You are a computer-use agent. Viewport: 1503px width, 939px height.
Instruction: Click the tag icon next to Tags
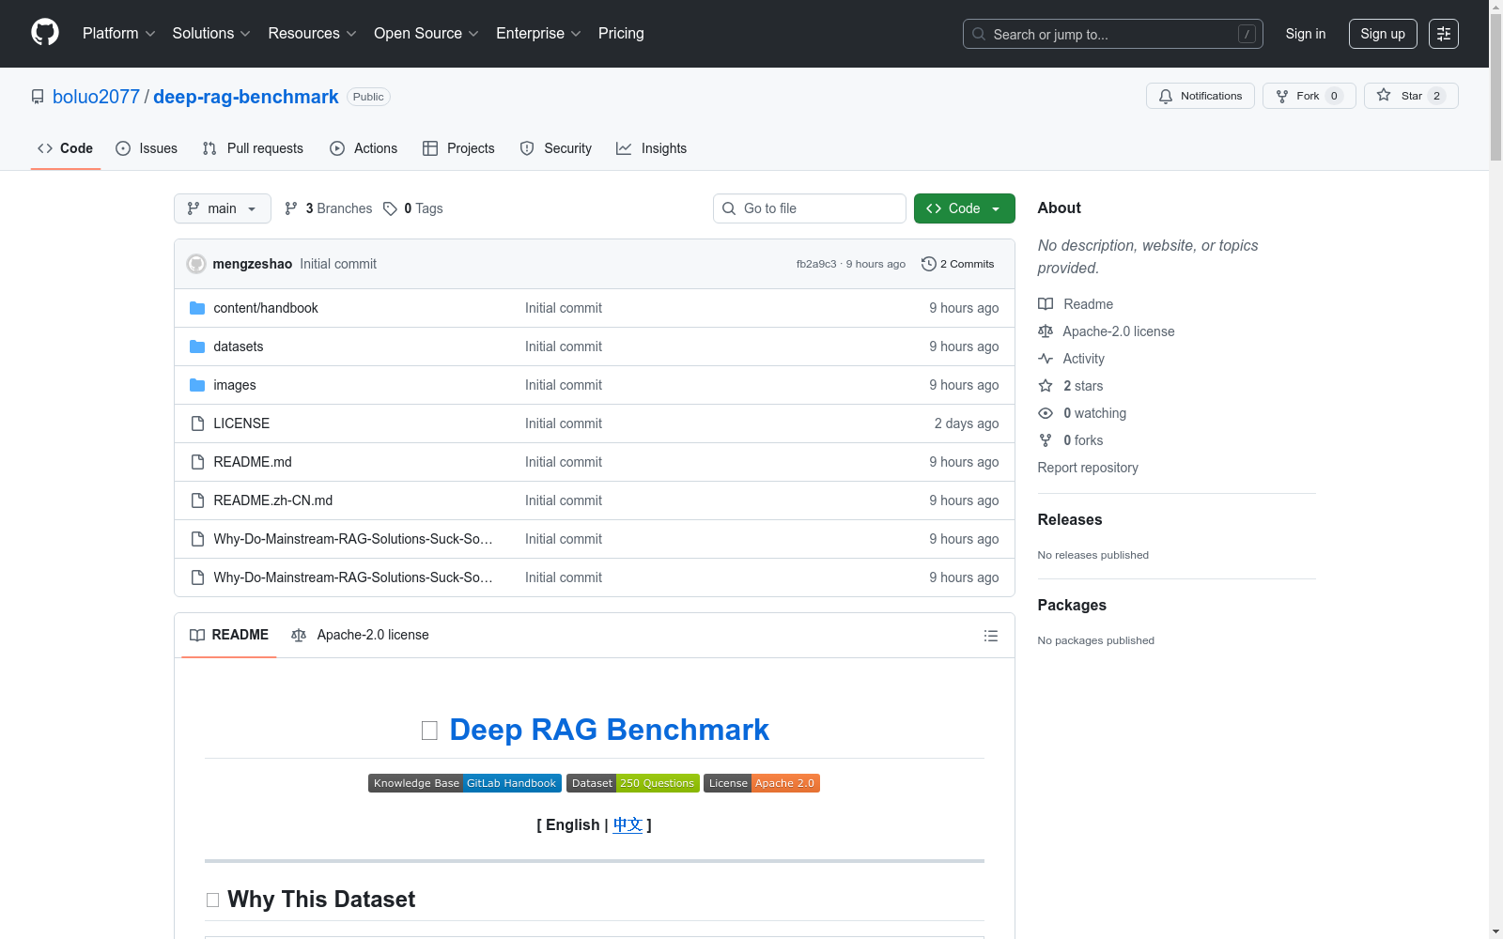click(x=391, y=208)
